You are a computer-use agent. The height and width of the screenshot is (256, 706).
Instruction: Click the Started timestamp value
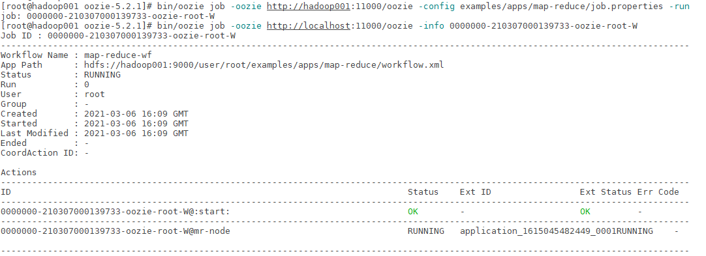(136, 124)
